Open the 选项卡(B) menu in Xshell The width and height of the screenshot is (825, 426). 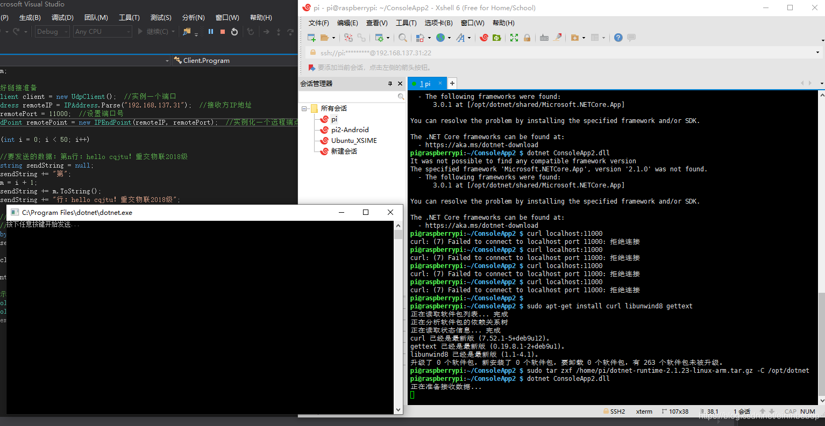(x=438, y=23)
